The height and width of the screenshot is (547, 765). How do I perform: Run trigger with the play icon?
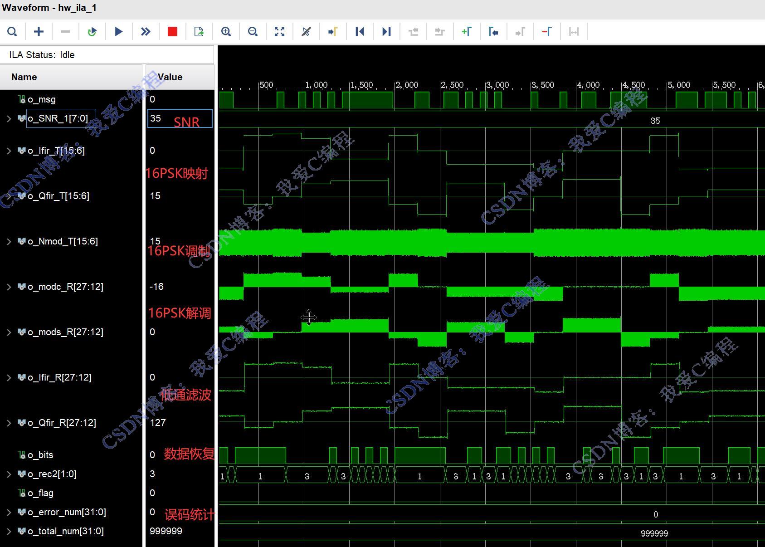click(119, 32)
